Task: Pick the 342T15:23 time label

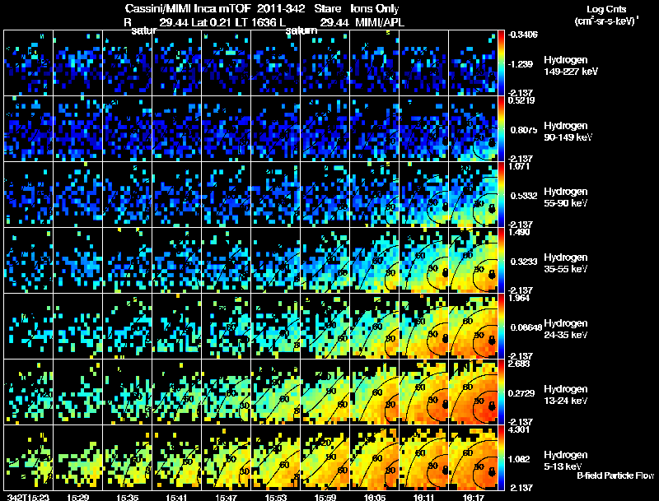Action: tap(28, 497)
